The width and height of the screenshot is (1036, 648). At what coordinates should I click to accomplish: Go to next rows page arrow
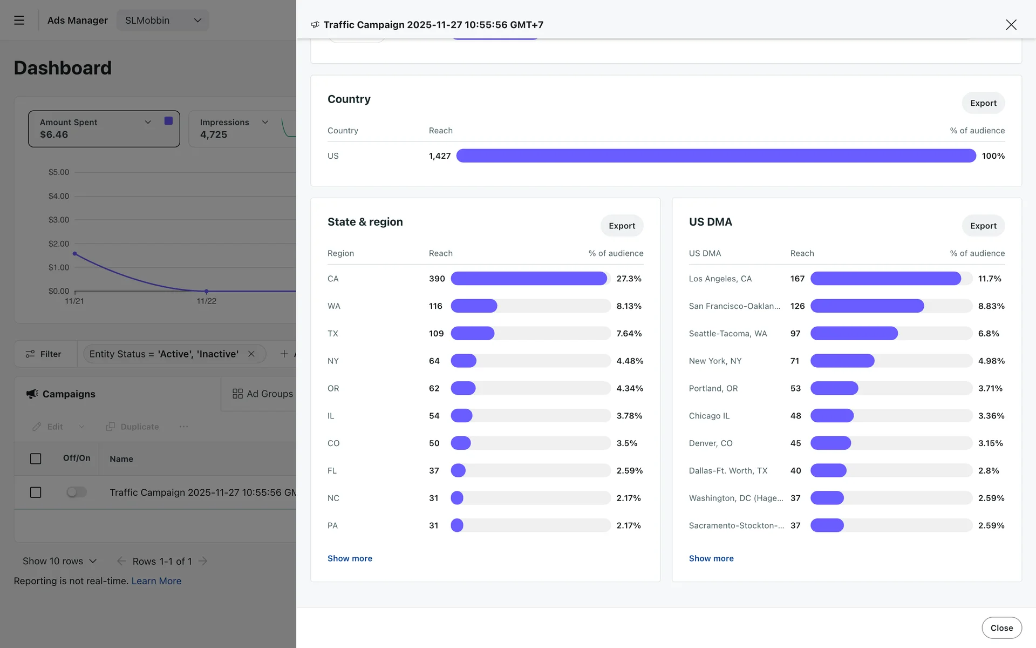point(203,561)
